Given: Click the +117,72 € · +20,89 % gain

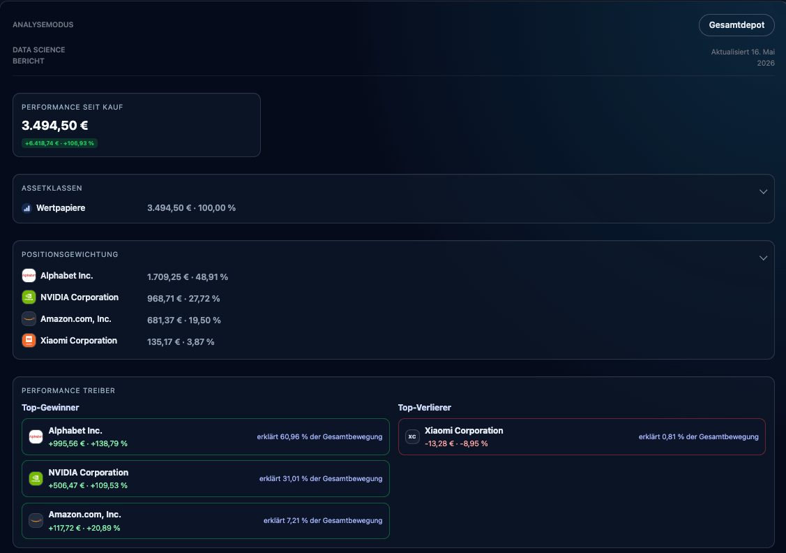Looking at the screenshot, I should 84,528.
